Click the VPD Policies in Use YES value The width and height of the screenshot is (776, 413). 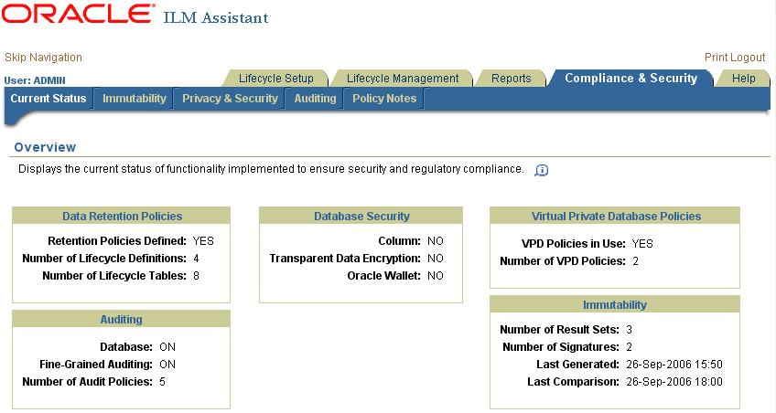click(x=642, y=244)
